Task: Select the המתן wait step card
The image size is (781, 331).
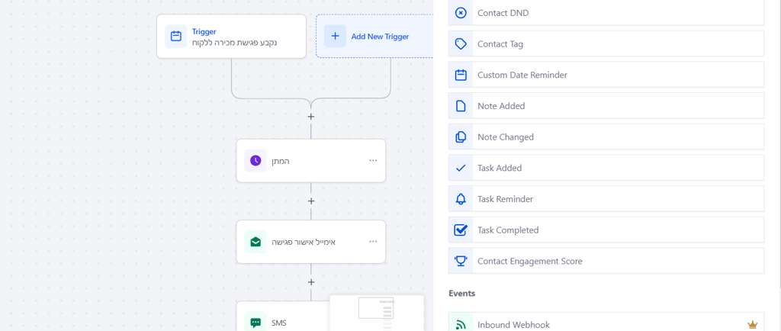Action: pos(311,161)
